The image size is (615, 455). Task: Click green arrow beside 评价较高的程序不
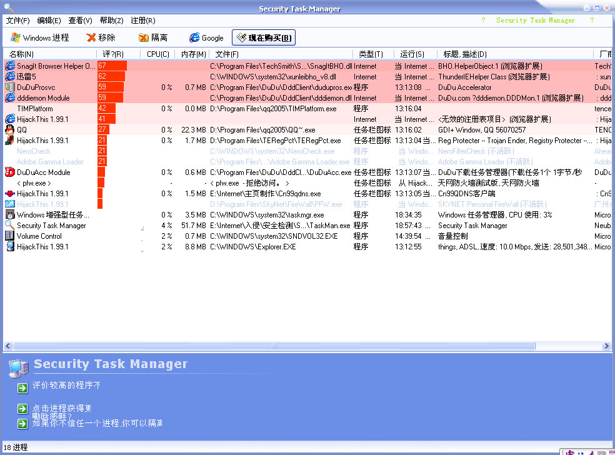point(22,388)
